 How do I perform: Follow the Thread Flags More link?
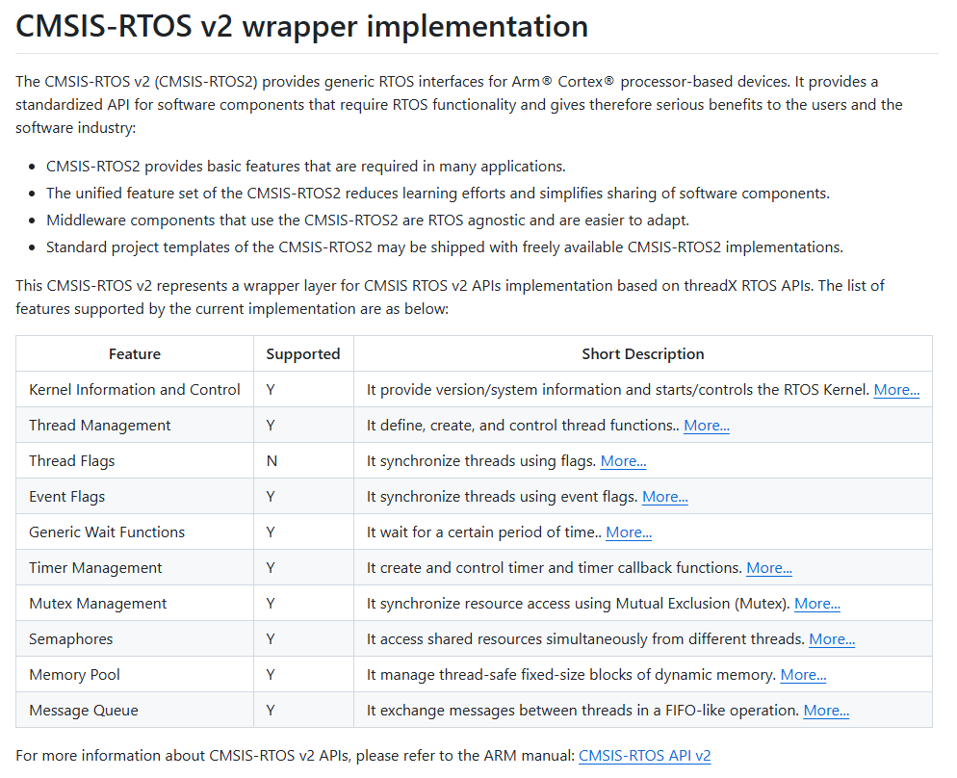coord(623,461)
